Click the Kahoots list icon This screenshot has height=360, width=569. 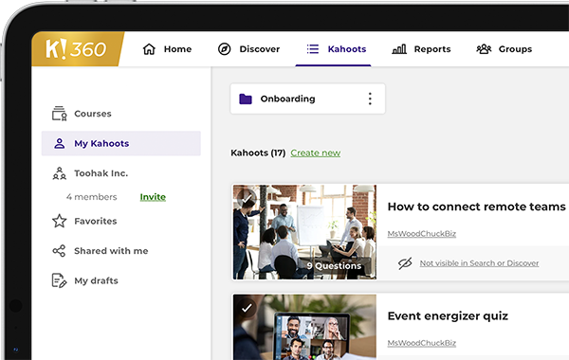pyautogui.click(x=312, y=49)
